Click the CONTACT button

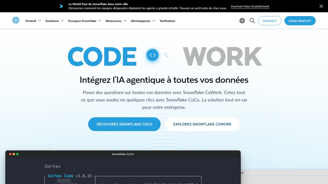(x=270, y=21)
